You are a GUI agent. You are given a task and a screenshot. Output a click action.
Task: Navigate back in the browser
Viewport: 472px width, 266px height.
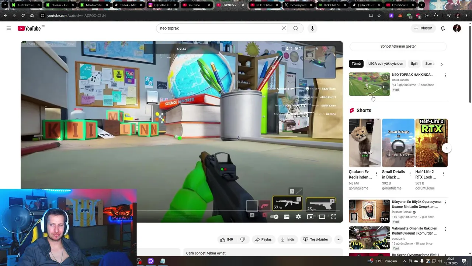pyautogui.click(x=5, y=16)
